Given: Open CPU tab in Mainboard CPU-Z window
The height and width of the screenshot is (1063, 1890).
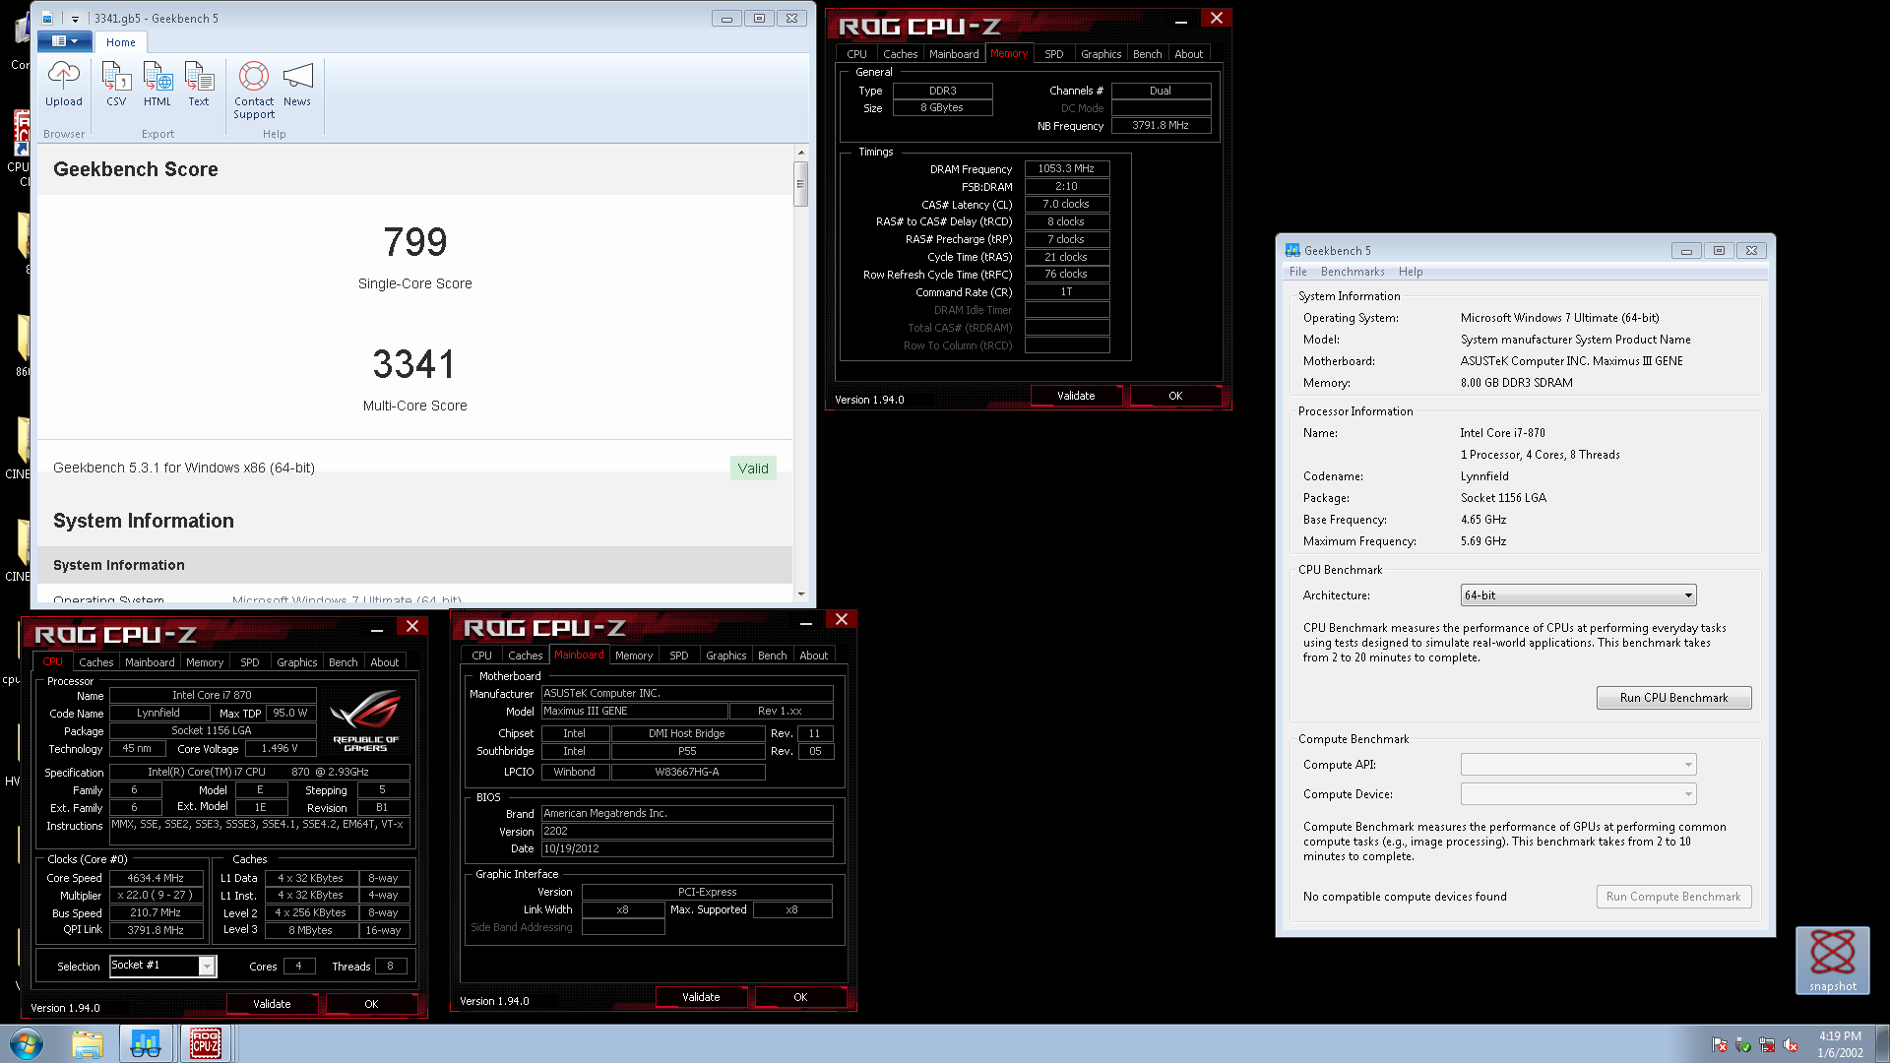Looking at the screenshot, I should tap(481, 656).
